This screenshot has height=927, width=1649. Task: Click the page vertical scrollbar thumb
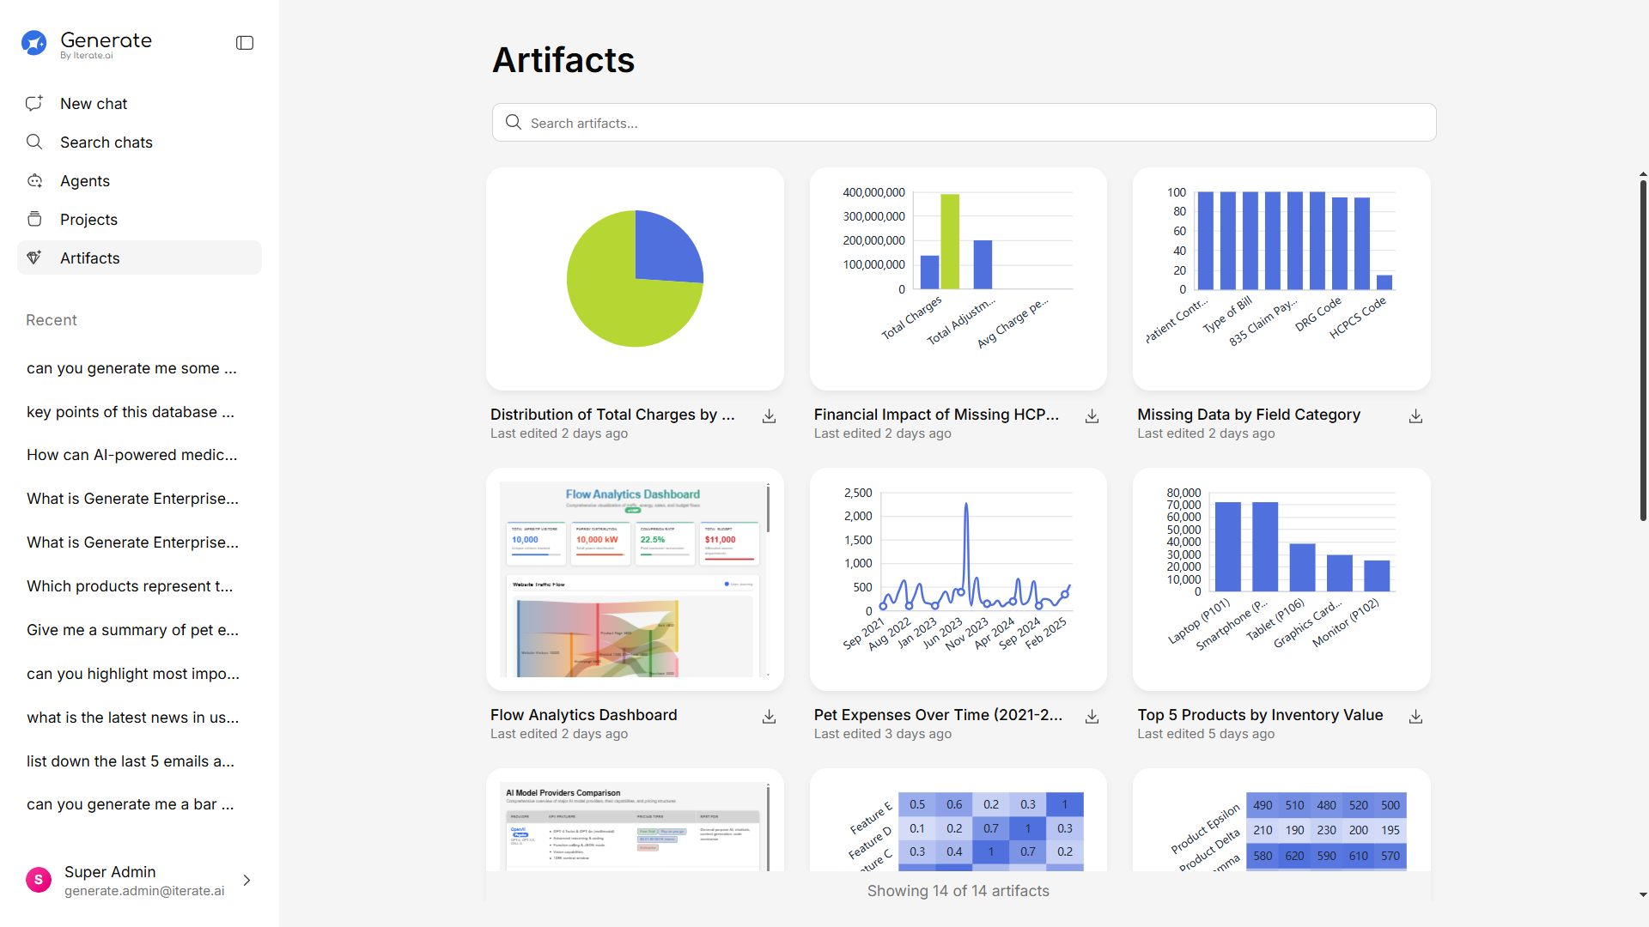pos(1642,348)
